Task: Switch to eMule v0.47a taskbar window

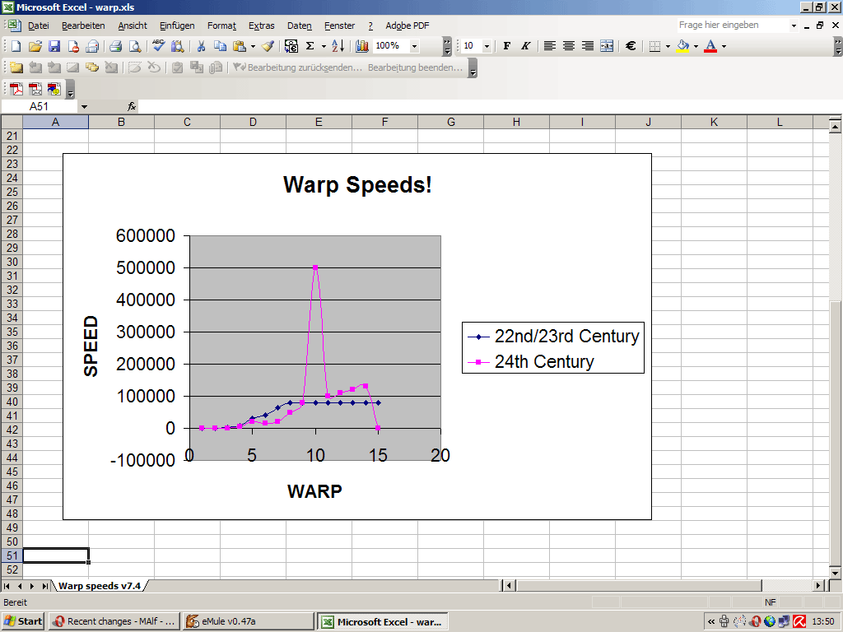Action: pyautogui.click(x=248, y=621)
